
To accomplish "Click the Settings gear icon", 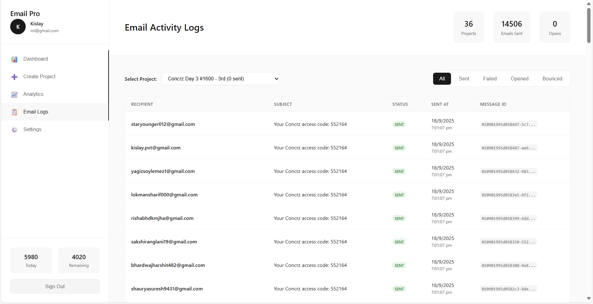I will [x=15, y=130].
